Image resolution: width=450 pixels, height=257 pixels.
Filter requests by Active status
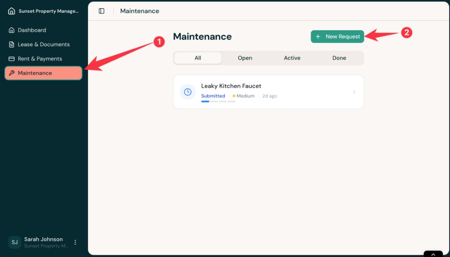point(292,57)
